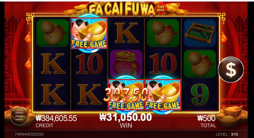Click the dollar sign bet button

231,70
